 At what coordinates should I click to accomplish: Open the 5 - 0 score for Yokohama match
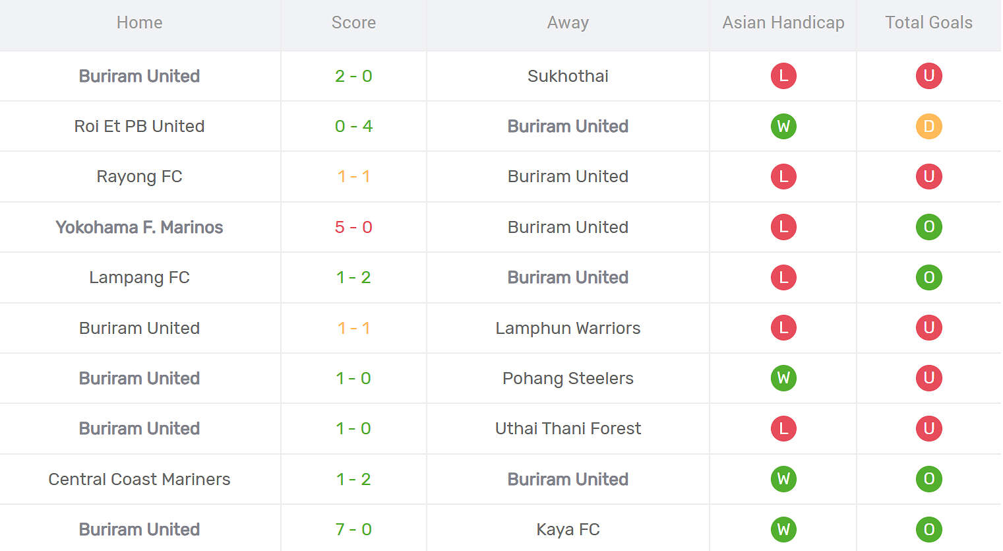(x=353, y=227)
